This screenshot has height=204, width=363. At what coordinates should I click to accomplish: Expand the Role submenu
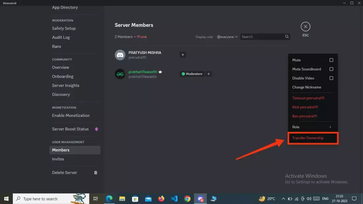[313, 127]
